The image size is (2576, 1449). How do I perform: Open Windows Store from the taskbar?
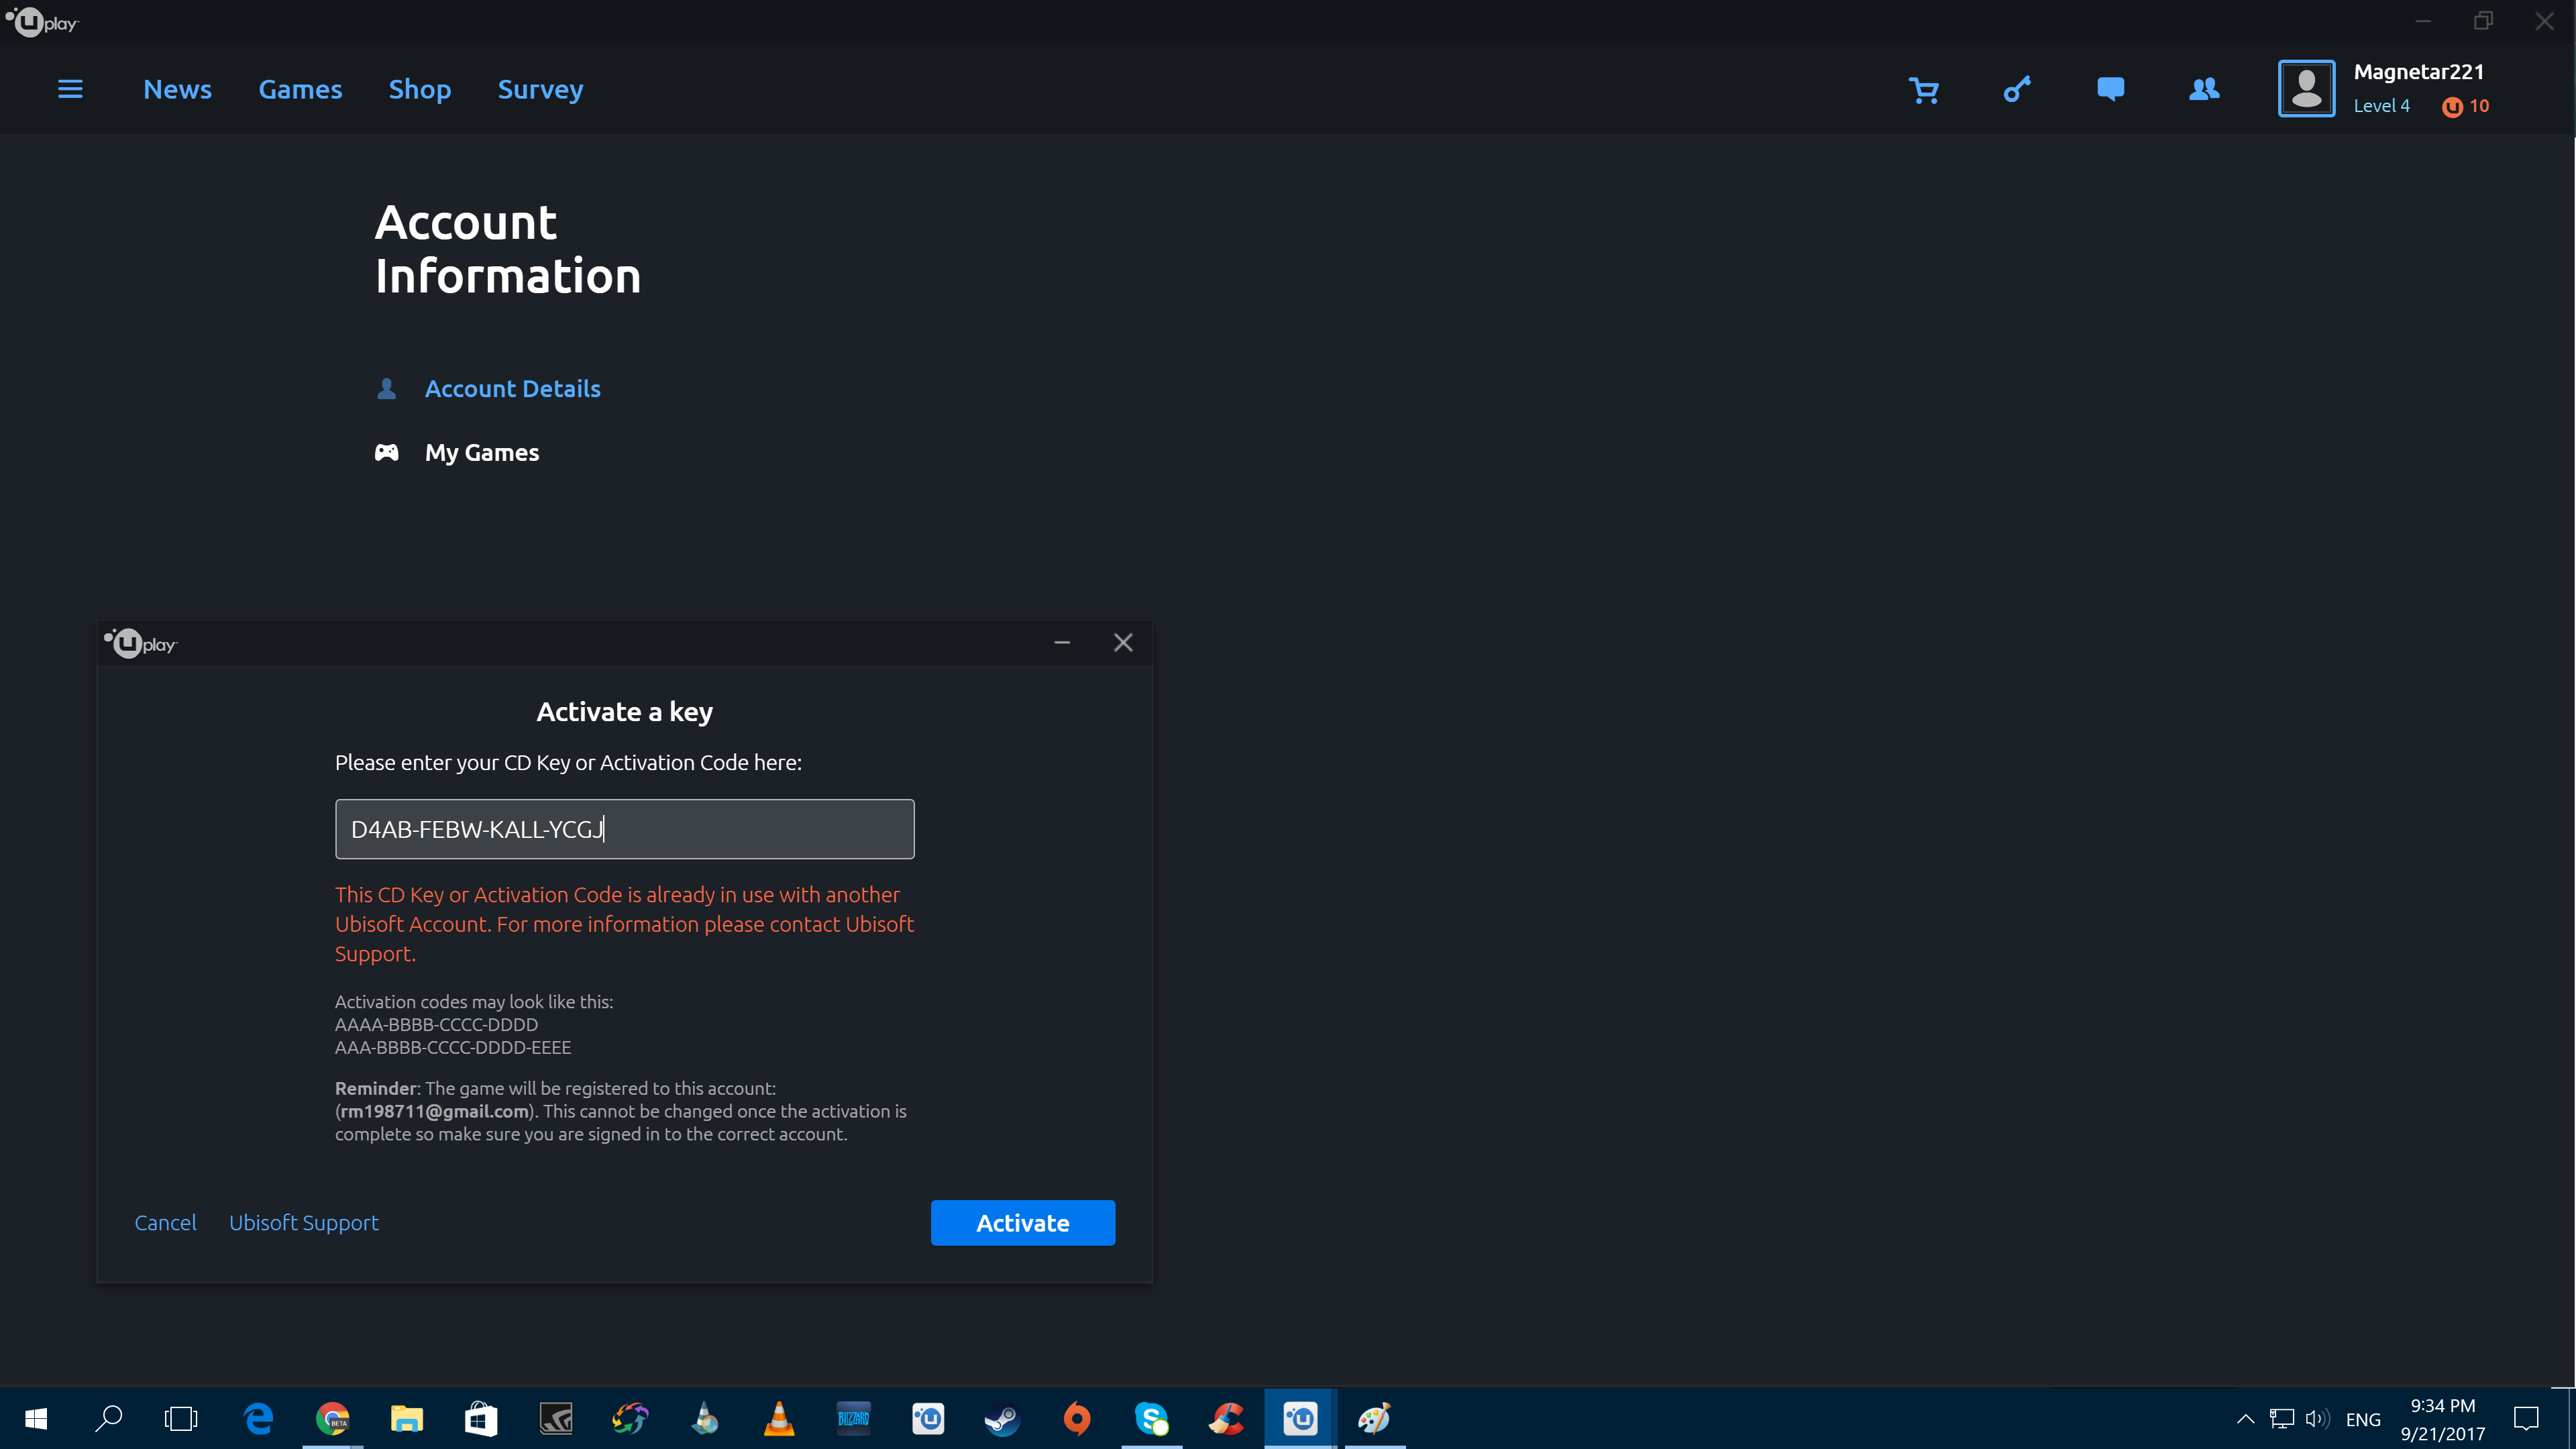(x=481, y=1418)
